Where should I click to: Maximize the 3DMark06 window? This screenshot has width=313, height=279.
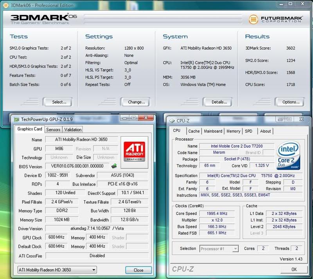tap(291, 4)
